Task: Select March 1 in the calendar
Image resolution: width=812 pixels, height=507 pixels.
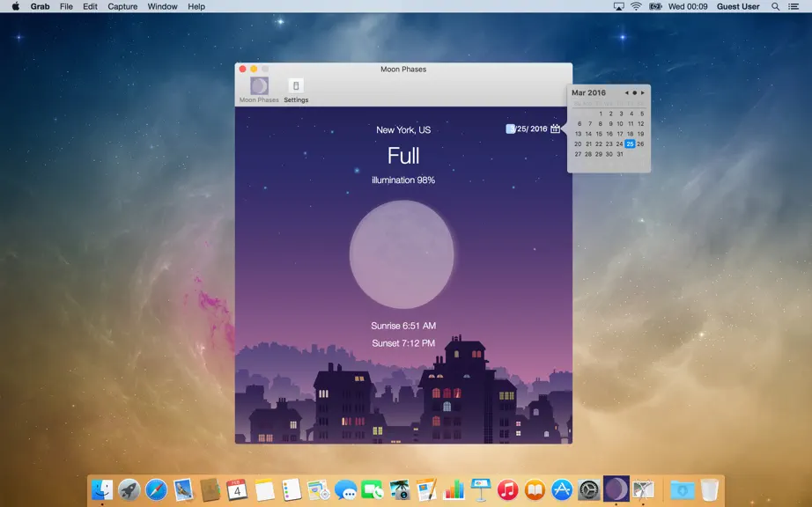Action: 601,114
